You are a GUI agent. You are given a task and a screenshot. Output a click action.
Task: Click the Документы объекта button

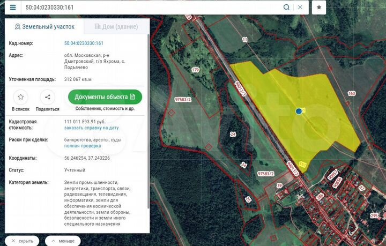[105, 97]
